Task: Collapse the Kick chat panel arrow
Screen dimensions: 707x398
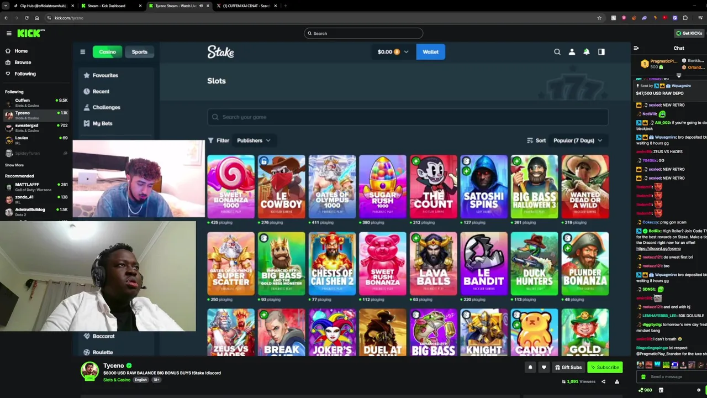Action: [x=636, y=48]
